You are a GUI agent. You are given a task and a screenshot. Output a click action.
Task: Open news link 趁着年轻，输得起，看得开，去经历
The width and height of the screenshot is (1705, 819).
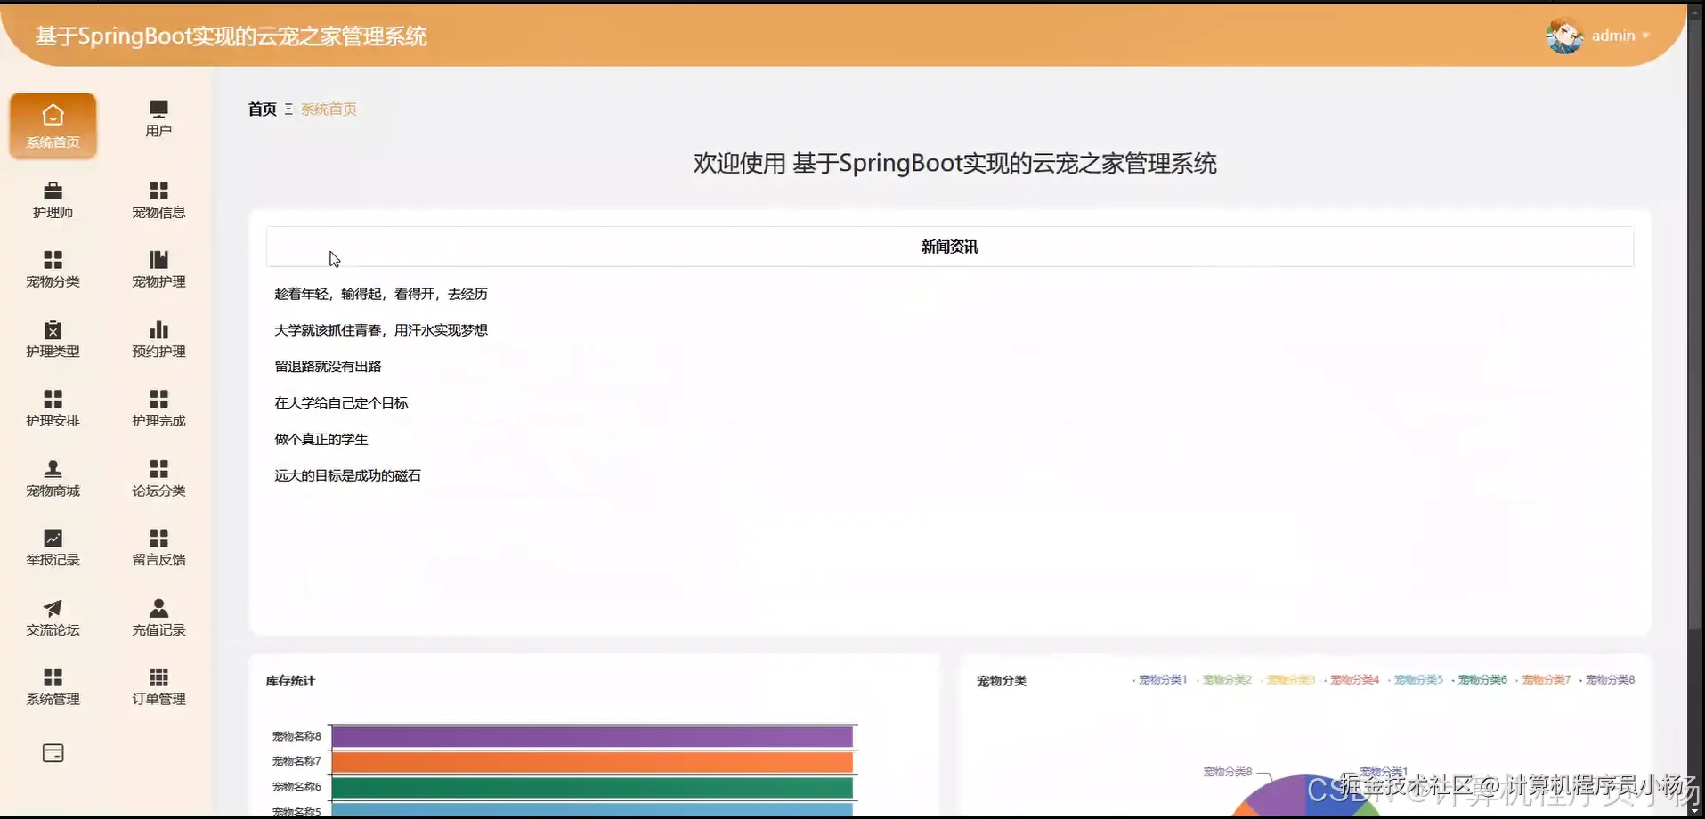pyautogui.click(x=379, y=294)
